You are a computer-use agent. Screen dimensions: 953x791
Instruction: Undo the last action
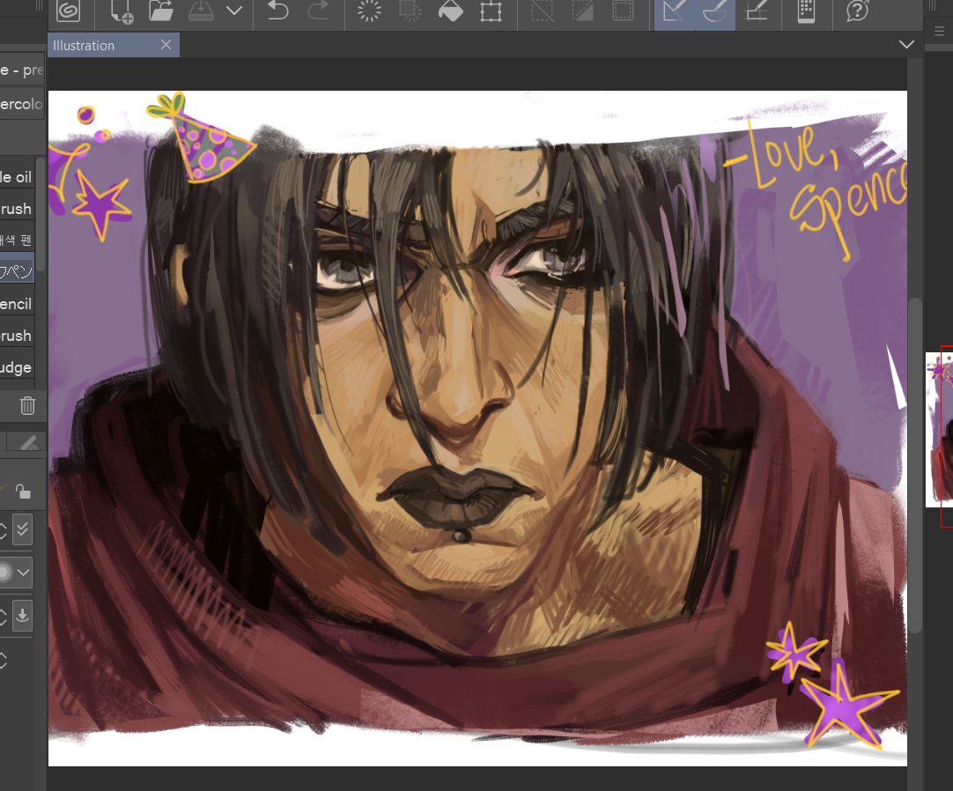(277, 11)
